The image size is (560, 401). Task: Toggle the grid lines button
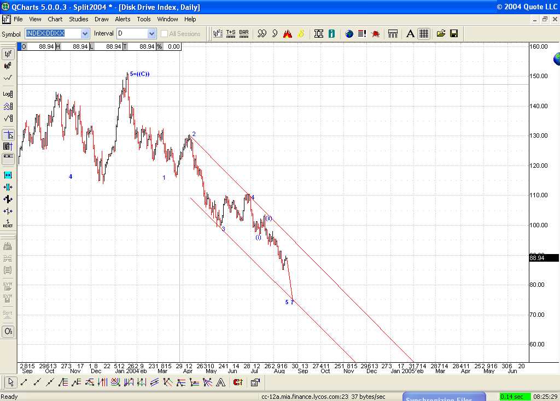coord(424,33)
